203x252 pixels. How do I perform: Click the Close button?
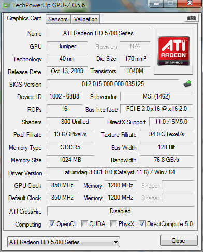pos(179,241)
